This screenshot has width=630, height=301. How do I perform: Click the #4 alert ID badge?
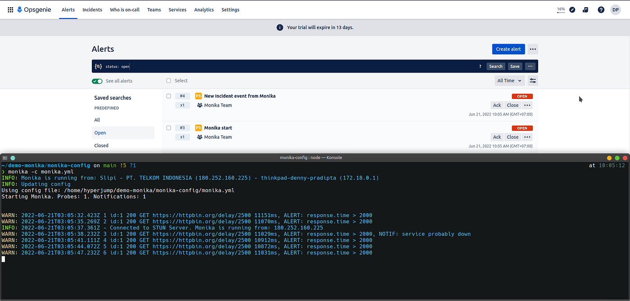click(182, 96)
